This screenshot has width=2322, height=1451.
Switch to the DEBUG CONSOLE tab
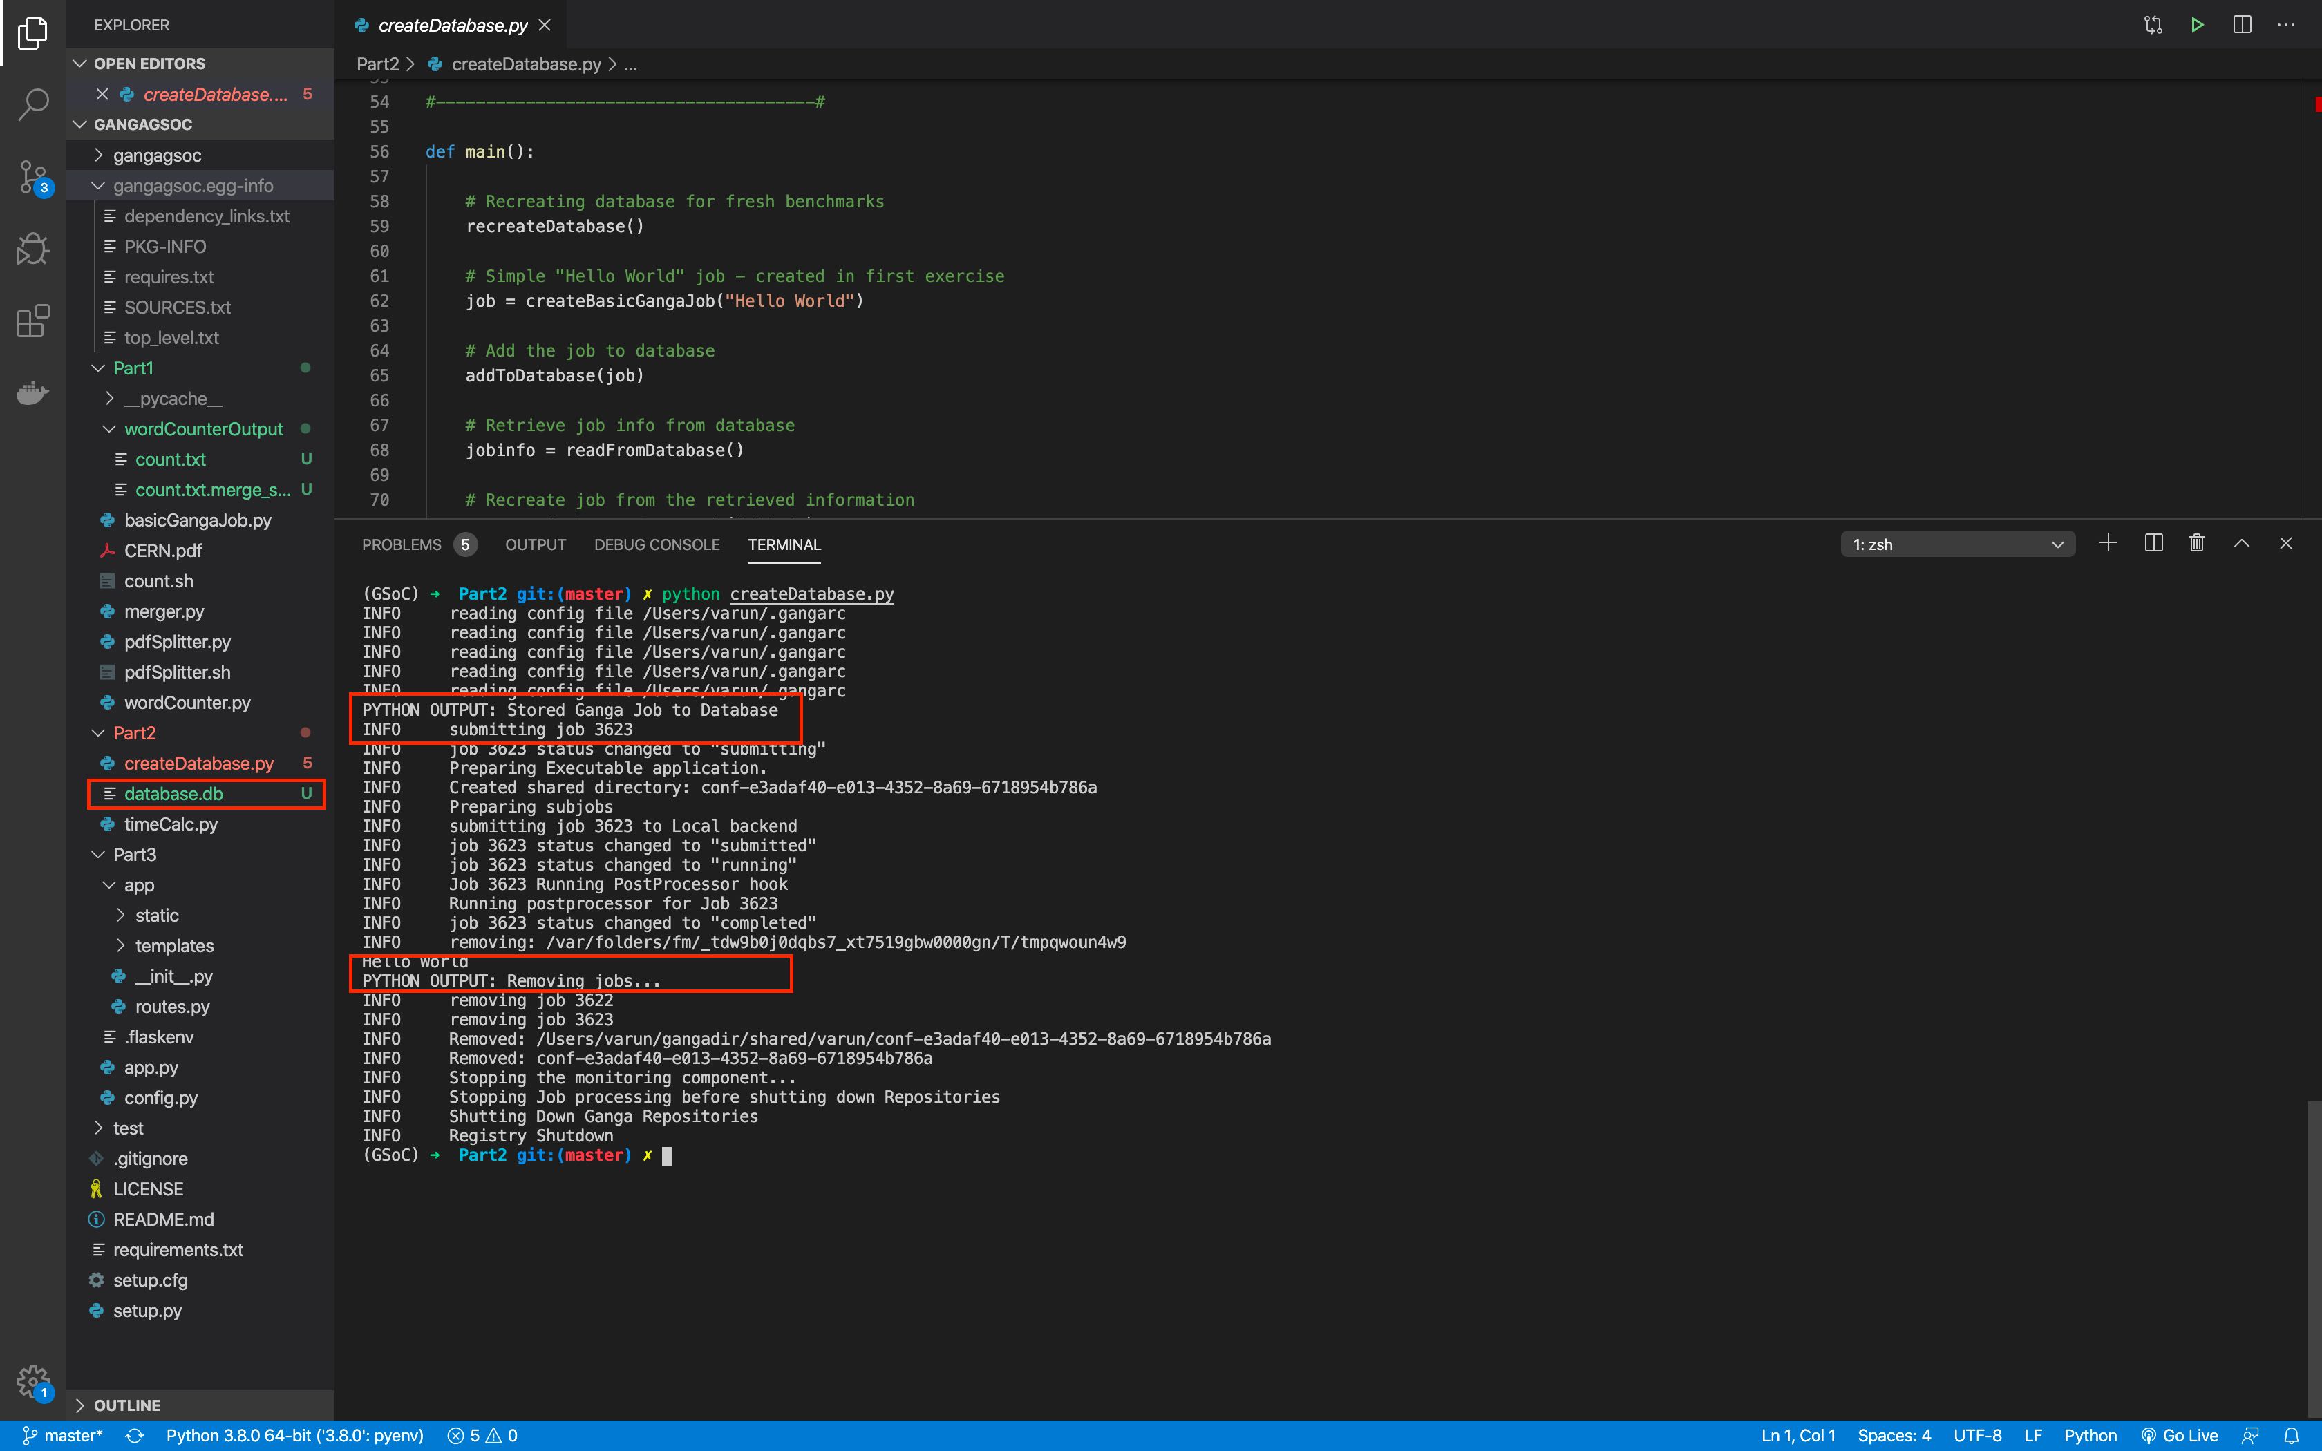tap(657, 544)
